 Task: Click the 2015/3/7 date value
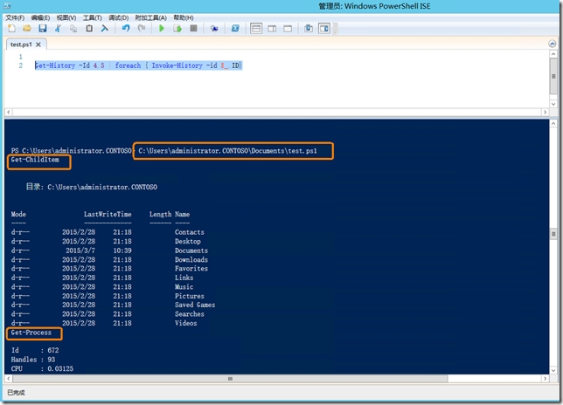[80, 251]
